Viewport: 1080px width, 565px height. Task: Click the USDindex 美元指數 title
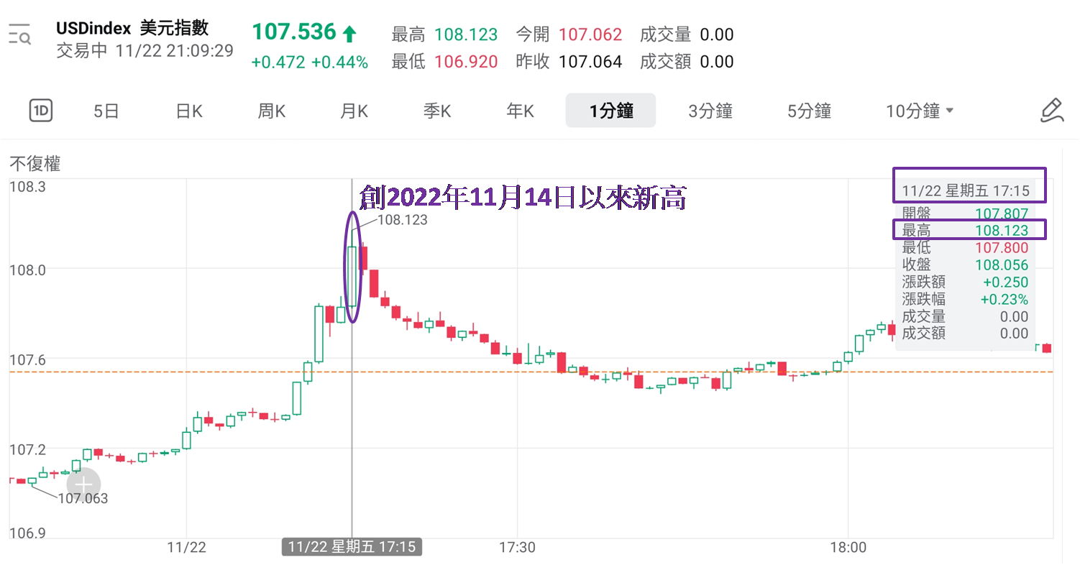132,28
